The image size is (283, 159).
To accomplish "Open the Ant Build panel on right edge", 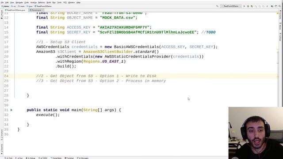I will pyautogui.click(x=280, y=15).
